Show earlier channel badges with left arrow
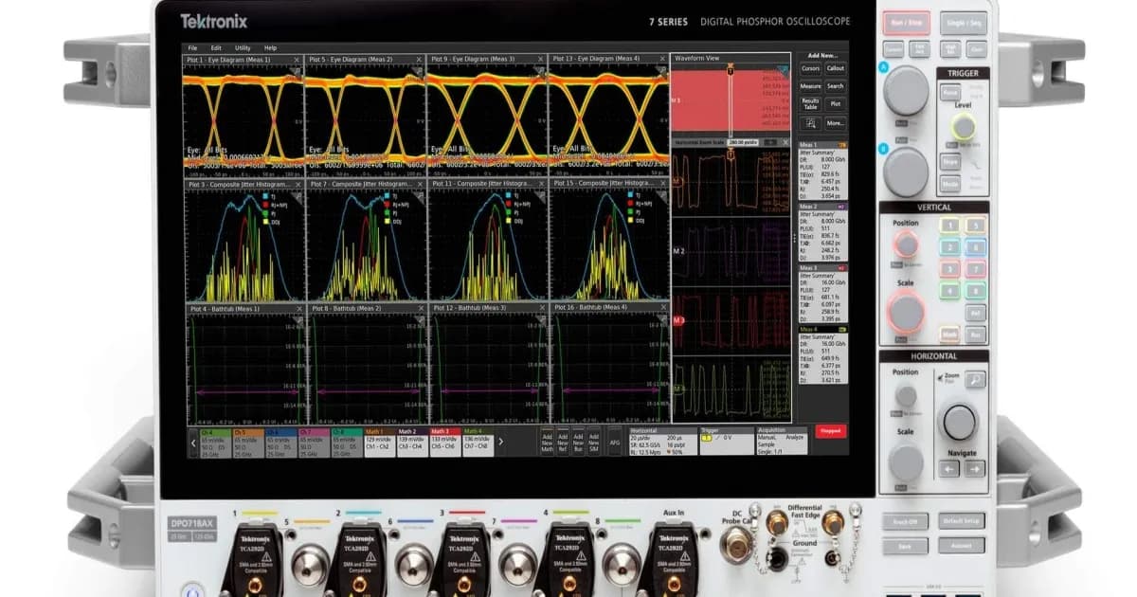Screen dimensions: 1137x597 click(x=194, y=441)
